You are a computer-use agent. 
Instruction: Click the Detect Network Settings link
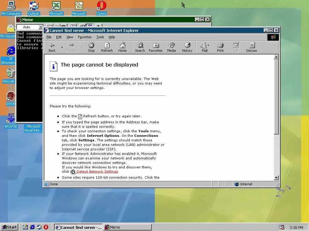97,171
